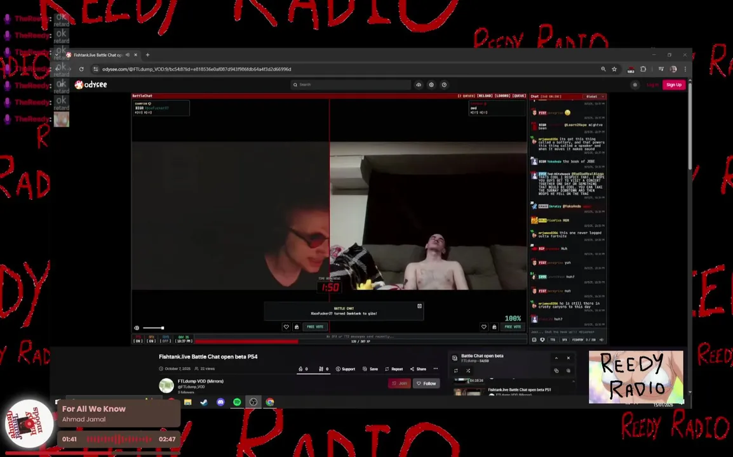733x457 pixels.
Task: Click the red XP progress bar
Action: [x=247, y=341]
